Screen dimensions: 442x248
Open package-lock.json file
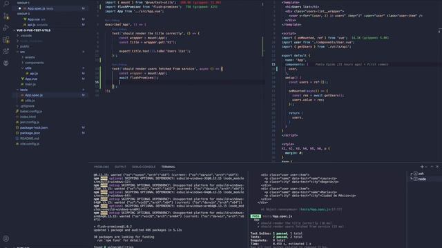coord(34,127)
